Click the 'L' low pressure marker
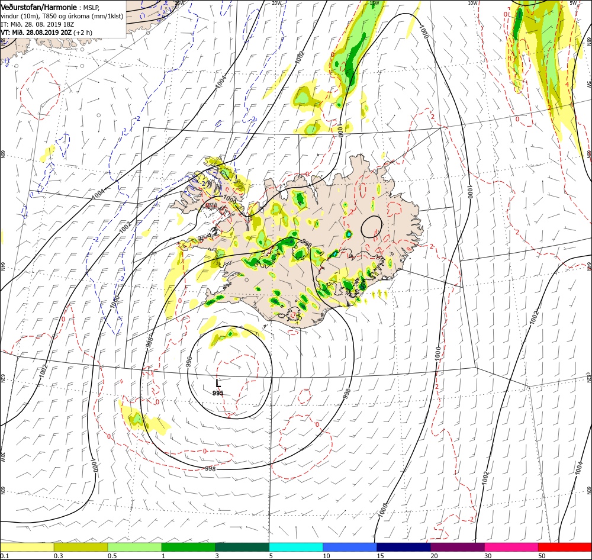The width and height of the screenshot is (592, 560). point(218,384)
